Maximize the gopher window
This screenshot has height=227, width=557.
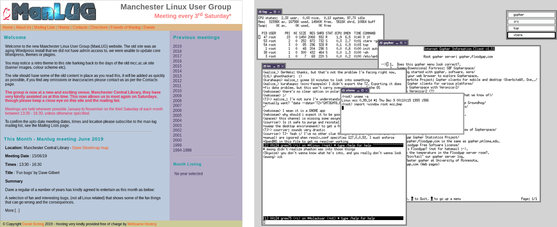click(401, 43)
